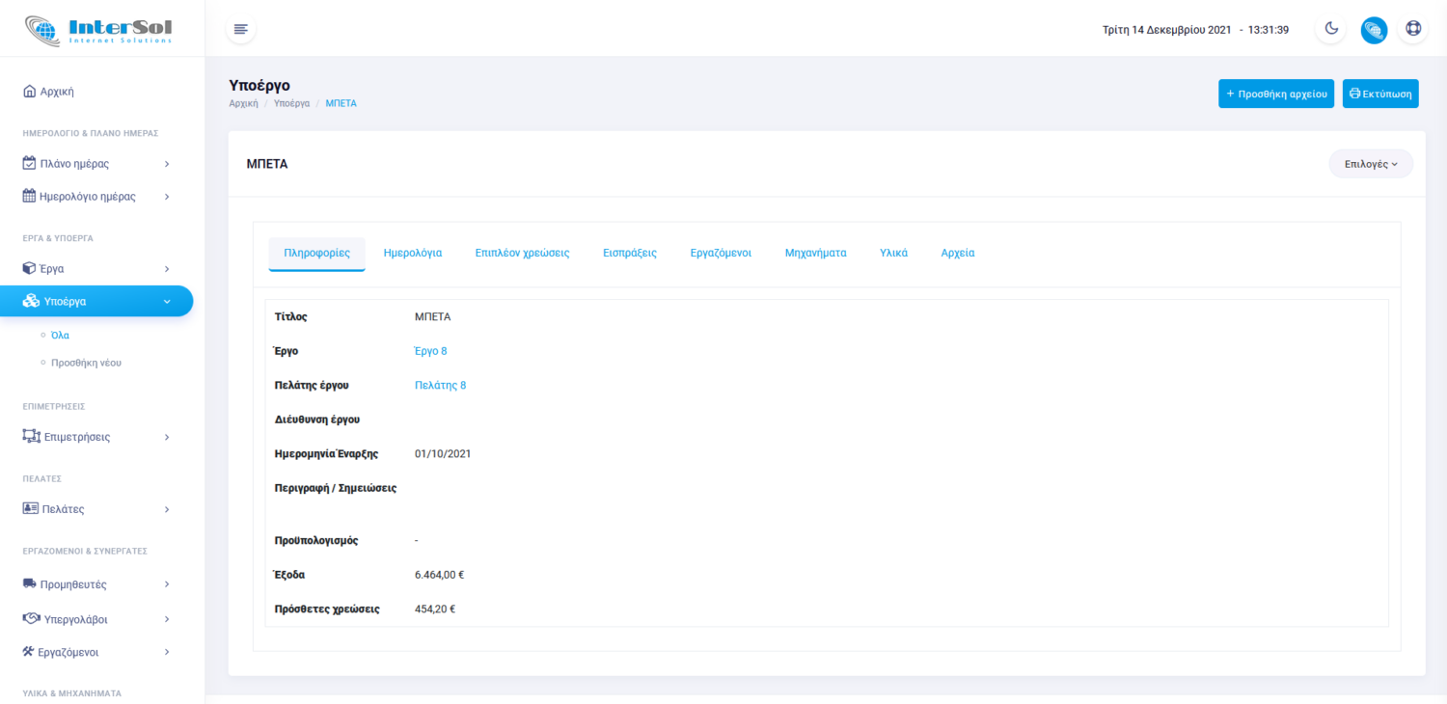
Task: Click the Πελάτες card icon
Action: tap(30, 508)
